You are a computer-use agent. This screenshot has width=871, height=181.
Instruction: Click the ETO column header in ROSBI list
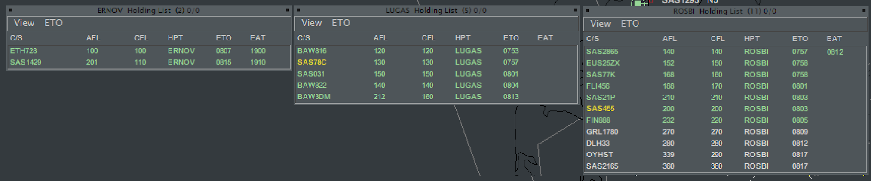click(x=800, y=39)
